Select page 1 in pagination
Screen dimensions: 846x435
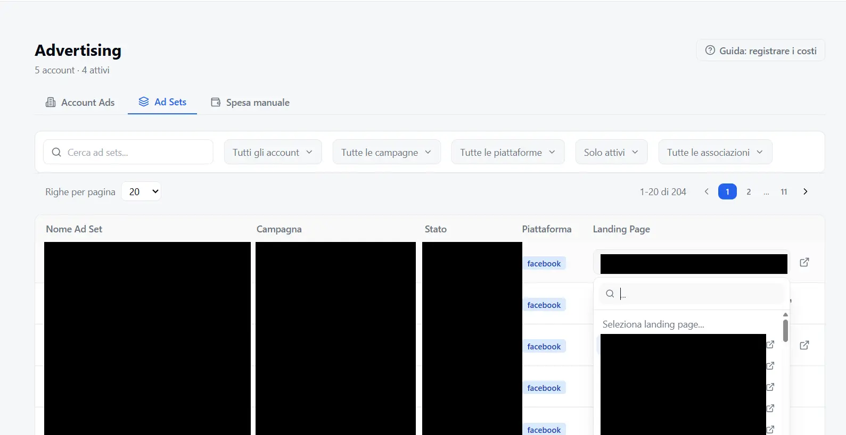pos(727,191)
